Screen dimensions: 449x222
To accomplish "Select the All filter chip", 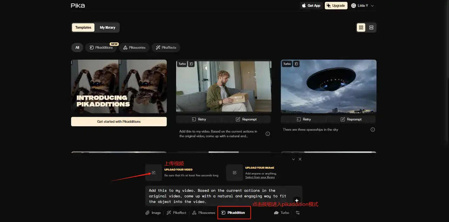I will (77, 48).
